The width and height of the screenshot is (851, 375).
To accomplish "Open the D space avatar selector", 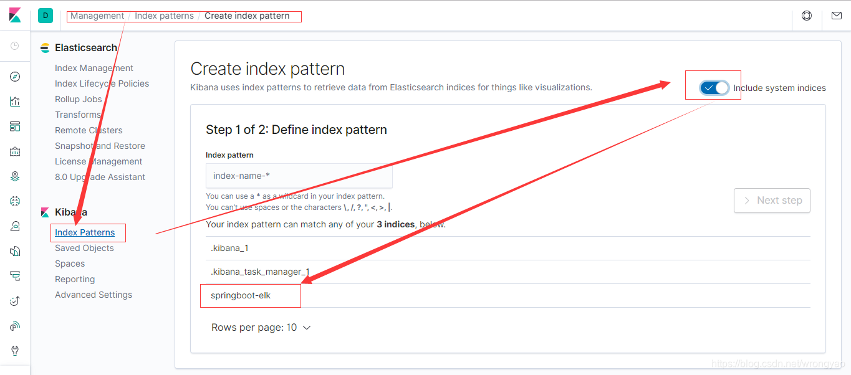I will [x=46, y=16].
